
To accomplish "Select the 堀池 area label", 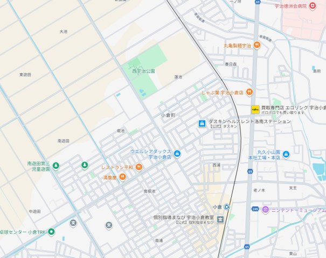I will [x=121, y=131].
